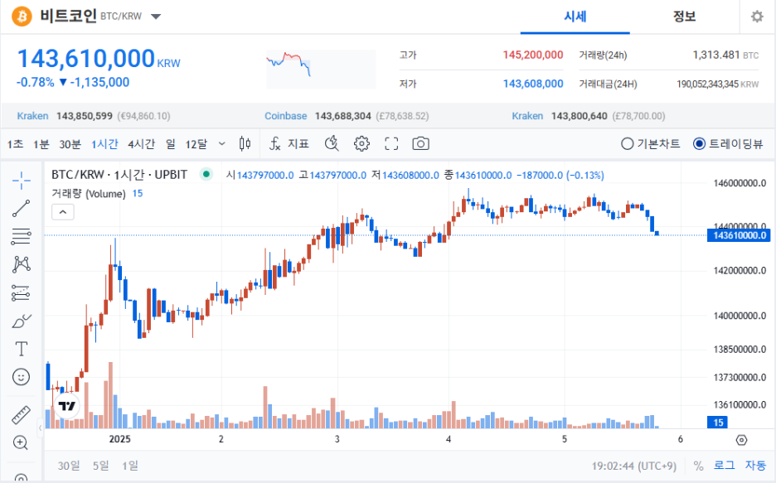Image resolution: width=776 pixels, height=483 pixels.
Task: Open the indicators 지표 menu
Action: (289, 144)
